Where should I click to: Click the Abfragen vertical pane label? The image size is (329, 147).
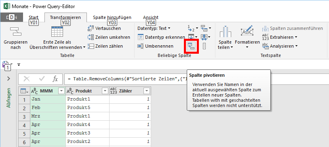click(8, 98)
